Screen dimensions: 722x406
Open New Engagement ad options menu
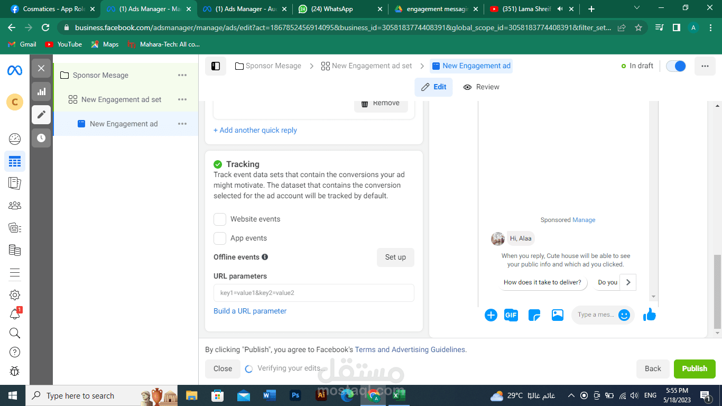182,124
